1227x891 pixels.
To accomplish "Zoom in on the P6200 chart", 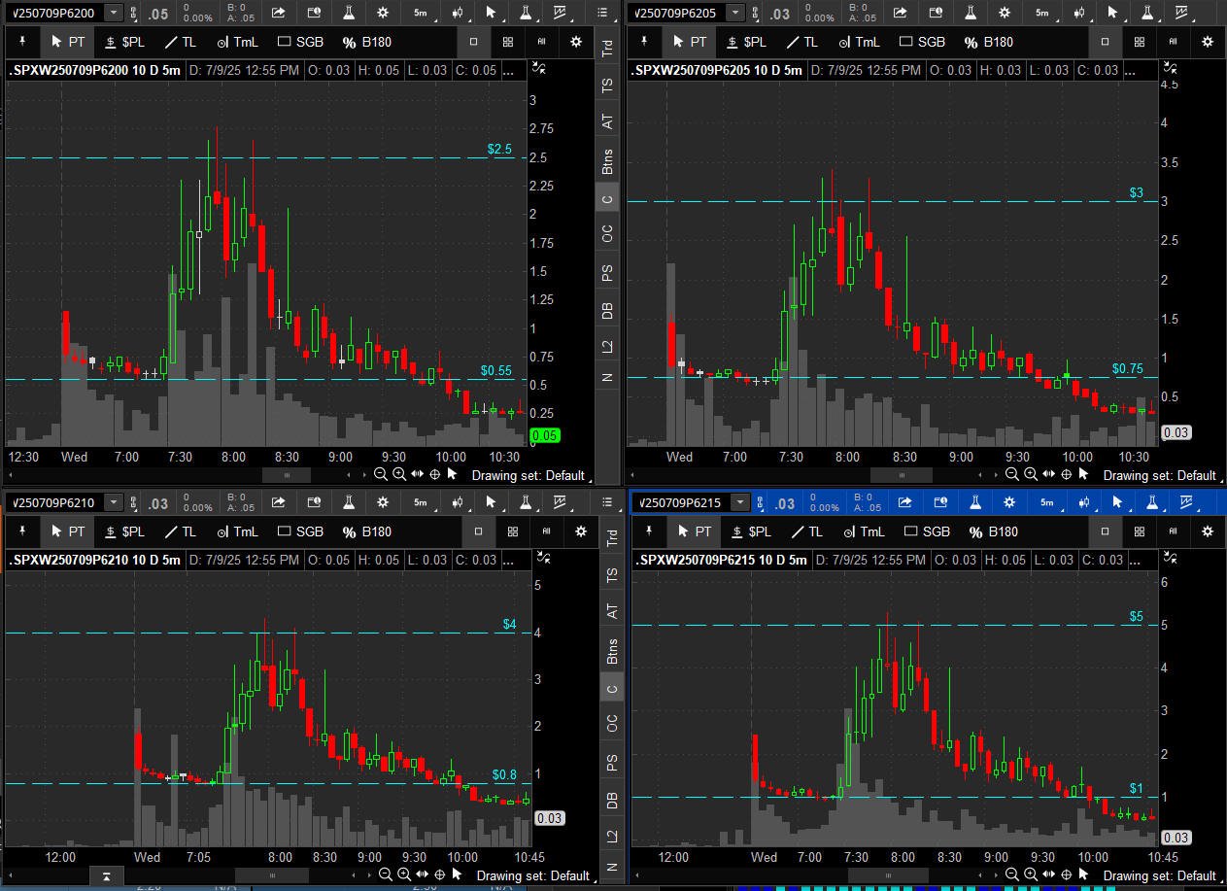I will coord(399,474).
